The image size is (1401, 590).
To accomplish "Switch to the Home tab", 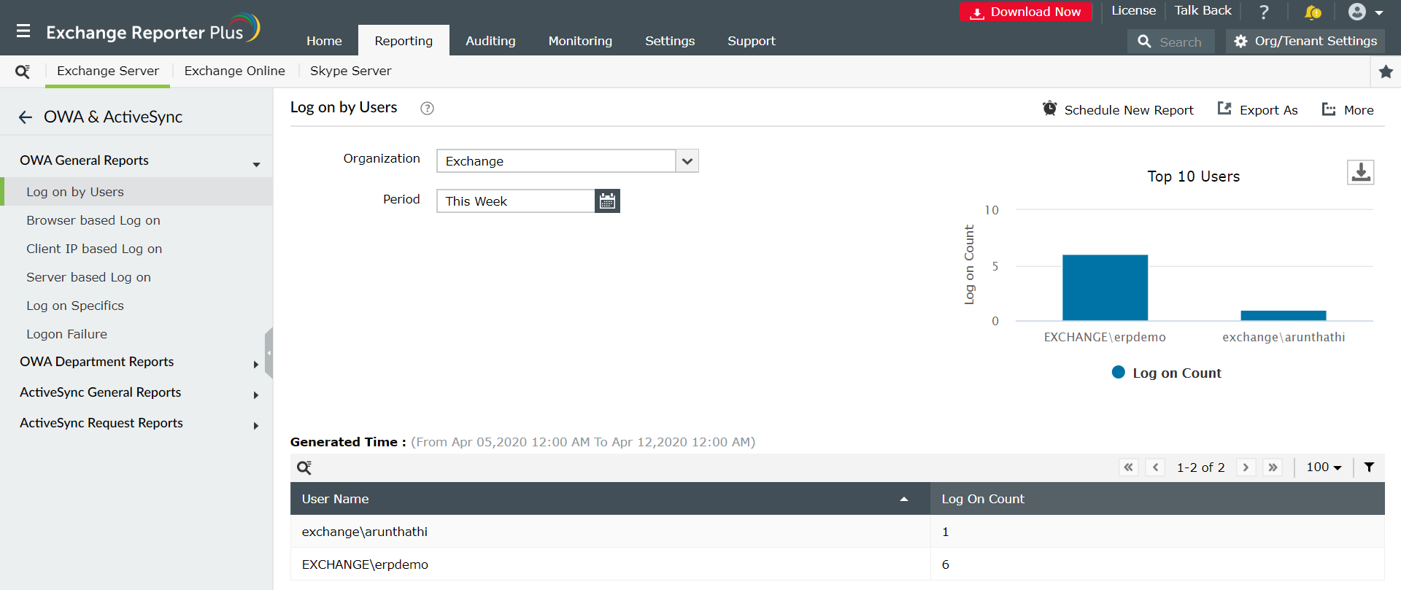I will pos(324,41).
